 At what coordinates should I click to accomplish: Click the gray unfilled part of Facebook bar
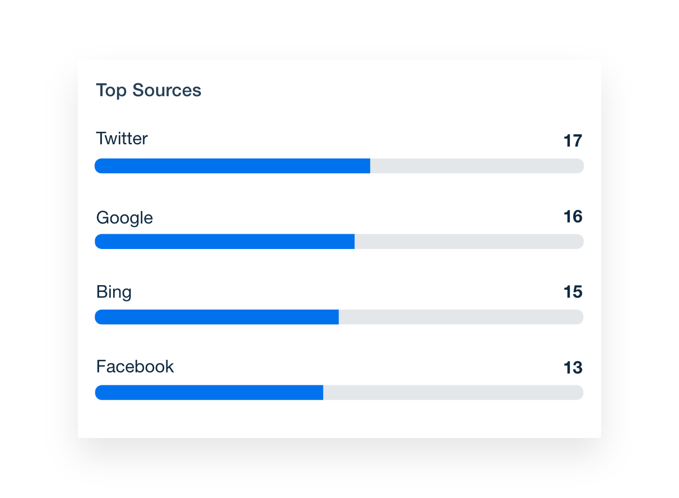(x=453, y=393)
